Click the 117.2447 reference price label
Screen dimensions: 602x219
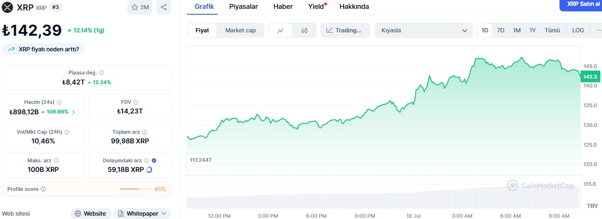[200, 160]
